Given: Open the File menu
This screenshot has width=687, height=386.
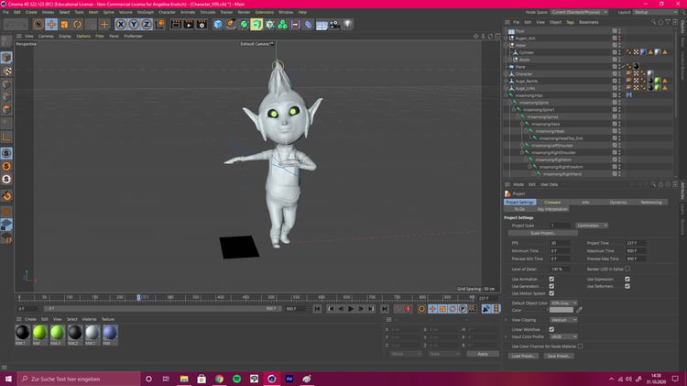Looking at the screenshot, I should coord(5,12).
